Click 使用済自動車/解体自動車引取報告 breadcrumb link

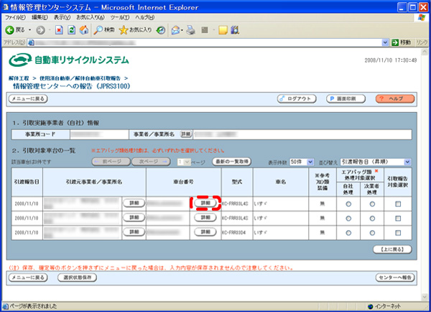80,78
